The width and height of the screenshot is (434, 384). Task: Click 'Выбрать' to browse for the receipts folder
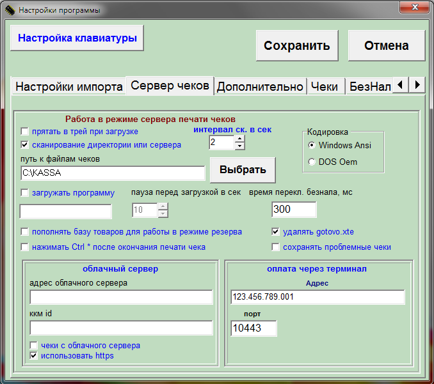click(x=243, y=169)
